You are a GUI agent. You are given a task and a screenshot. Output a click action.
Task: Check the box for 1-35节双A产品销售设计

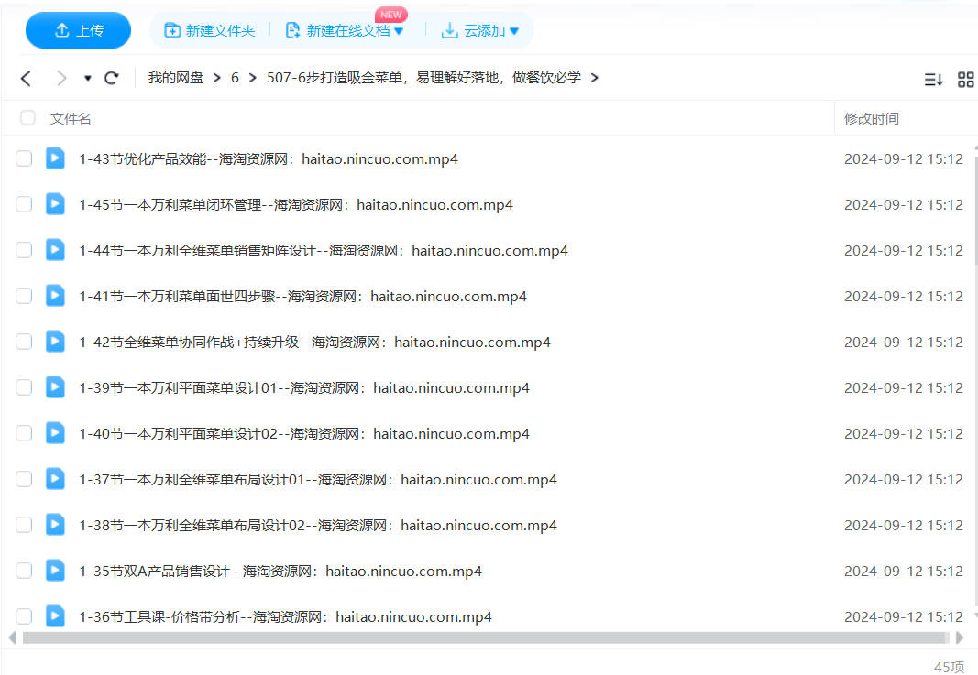[24, 571]
